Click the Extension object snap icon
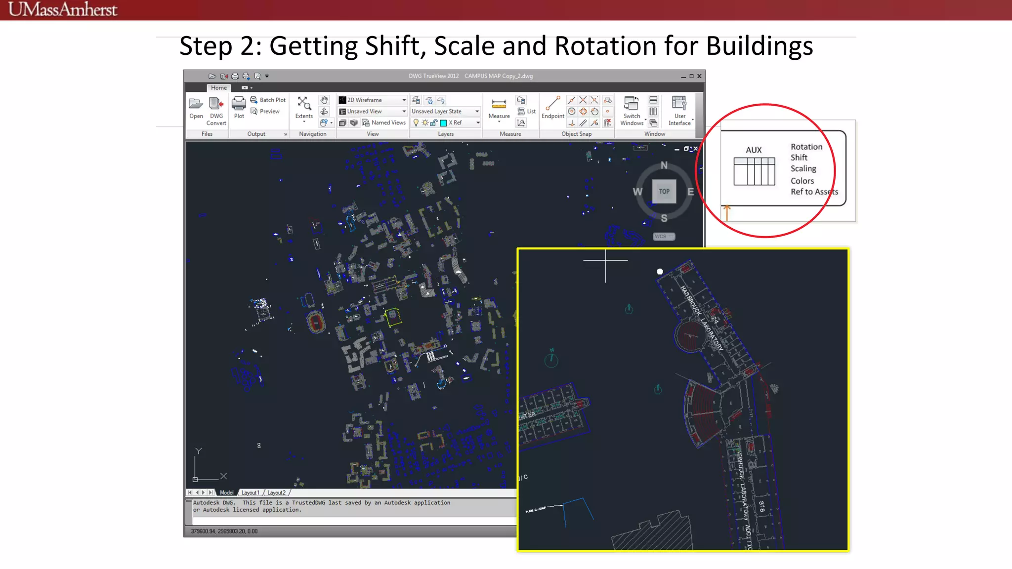Image resolution: width=1012 pixels, height=569 pixels. (607, 100)
